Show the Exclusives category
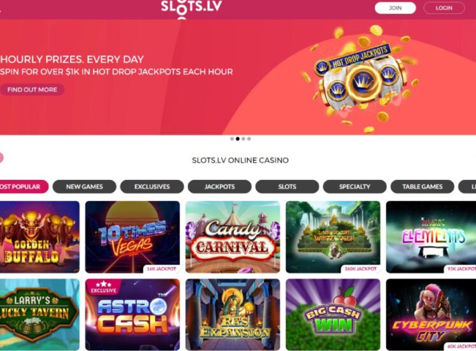This screenshot has width=476, height=351. click(152, 186)
